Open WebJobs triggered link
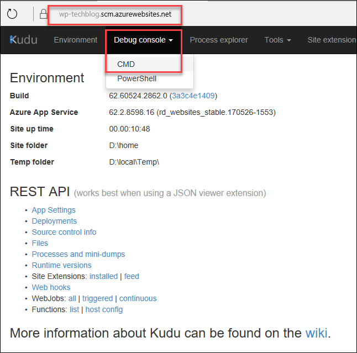Viewport: 357px width, 353px height. click(97, 298)
